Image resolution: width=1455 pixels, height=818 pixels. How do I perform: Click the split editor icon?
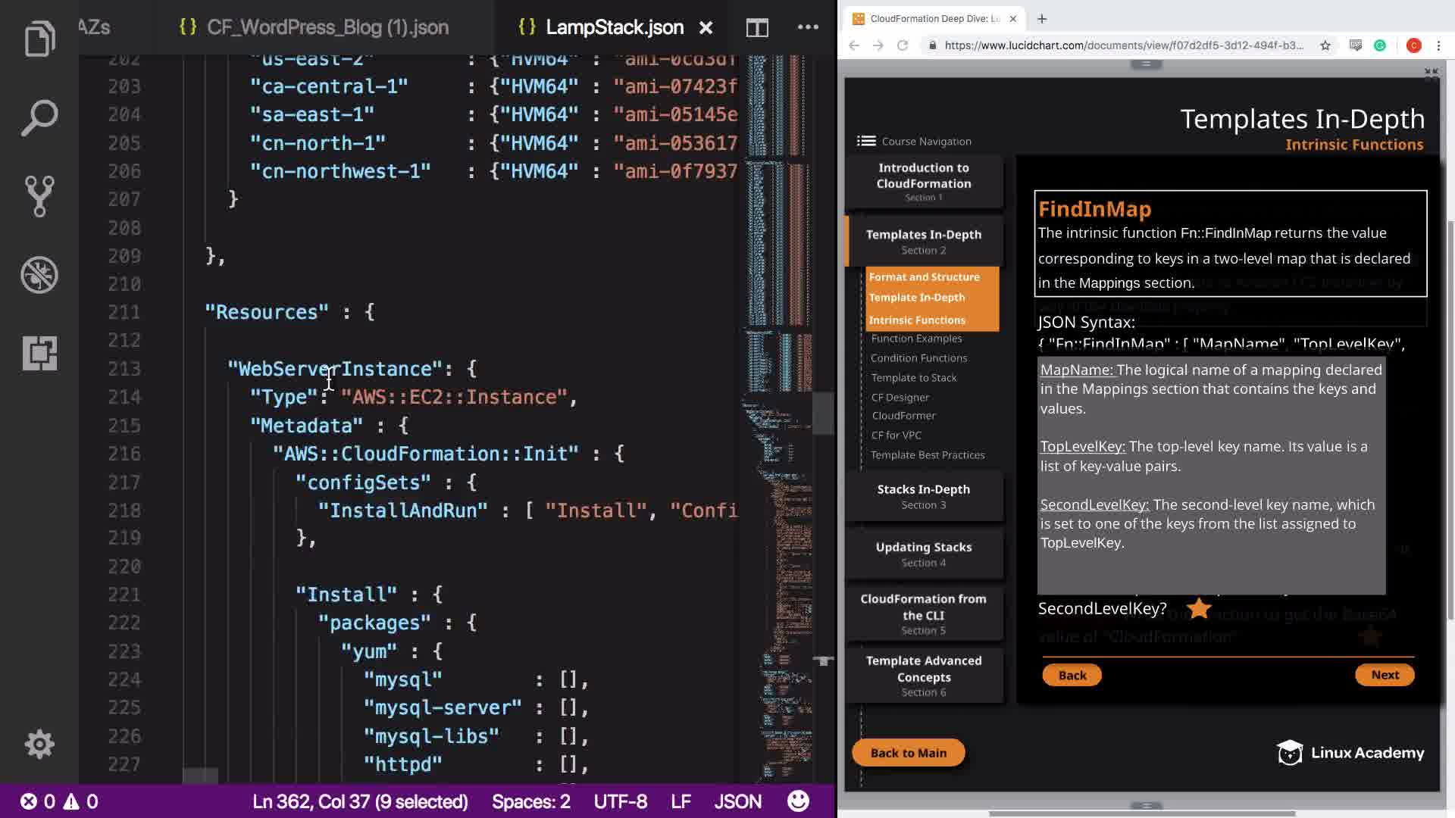tap(757, 28)
